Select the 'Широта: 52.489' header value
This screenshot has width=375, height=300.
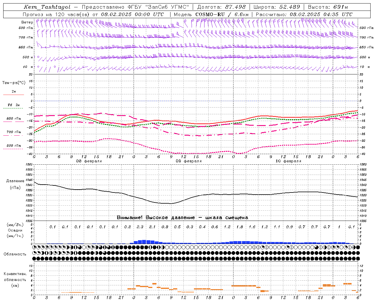click(x=277, y=7)
